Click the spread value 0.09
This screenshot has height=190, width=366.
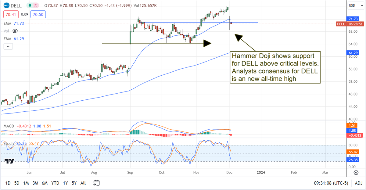pos(24,14)
